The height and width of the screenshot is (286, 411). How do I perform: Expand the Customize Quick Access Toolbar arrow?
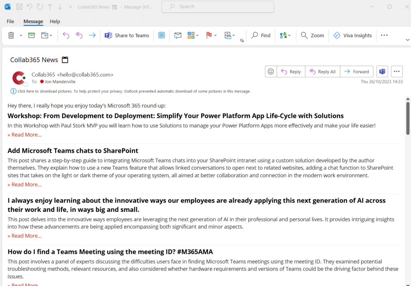click(70, 6)
